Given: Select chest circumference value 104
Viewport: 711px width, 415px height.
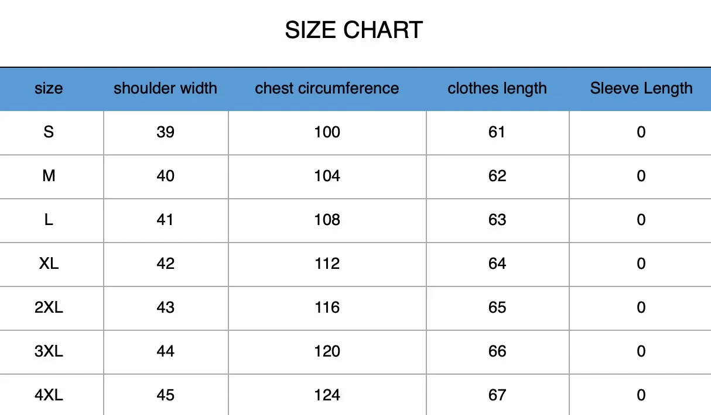Looking at the screenshot, I should [x=327, y=176].
